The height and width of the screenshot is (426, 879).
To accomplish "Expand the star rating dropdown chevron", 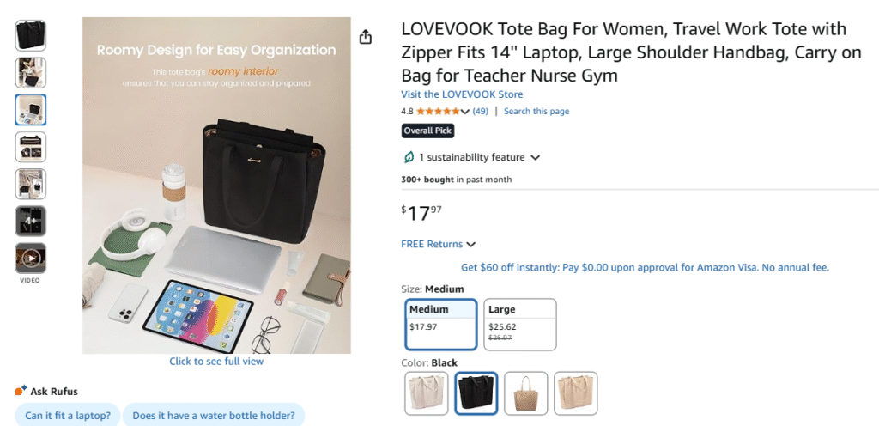I will point(464,112).
